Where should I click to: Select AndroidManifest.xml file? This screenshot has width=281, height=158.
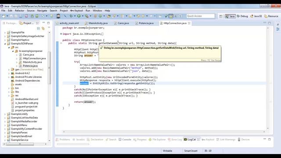tap(26, 99)
